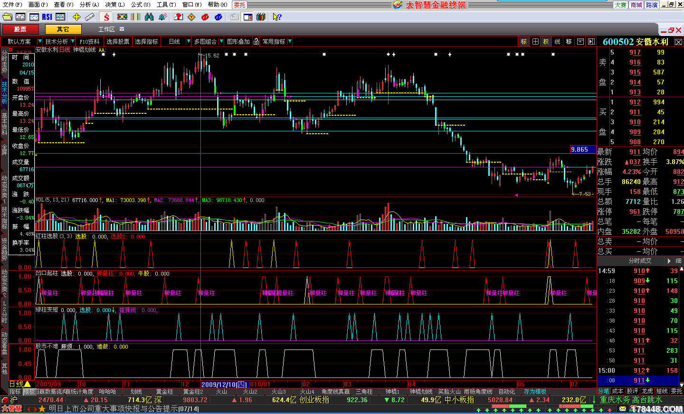Open the 日线 period dropdown
Image resolution: width=684 pixels, height=414 pixels.
click(x=189, y=42)
